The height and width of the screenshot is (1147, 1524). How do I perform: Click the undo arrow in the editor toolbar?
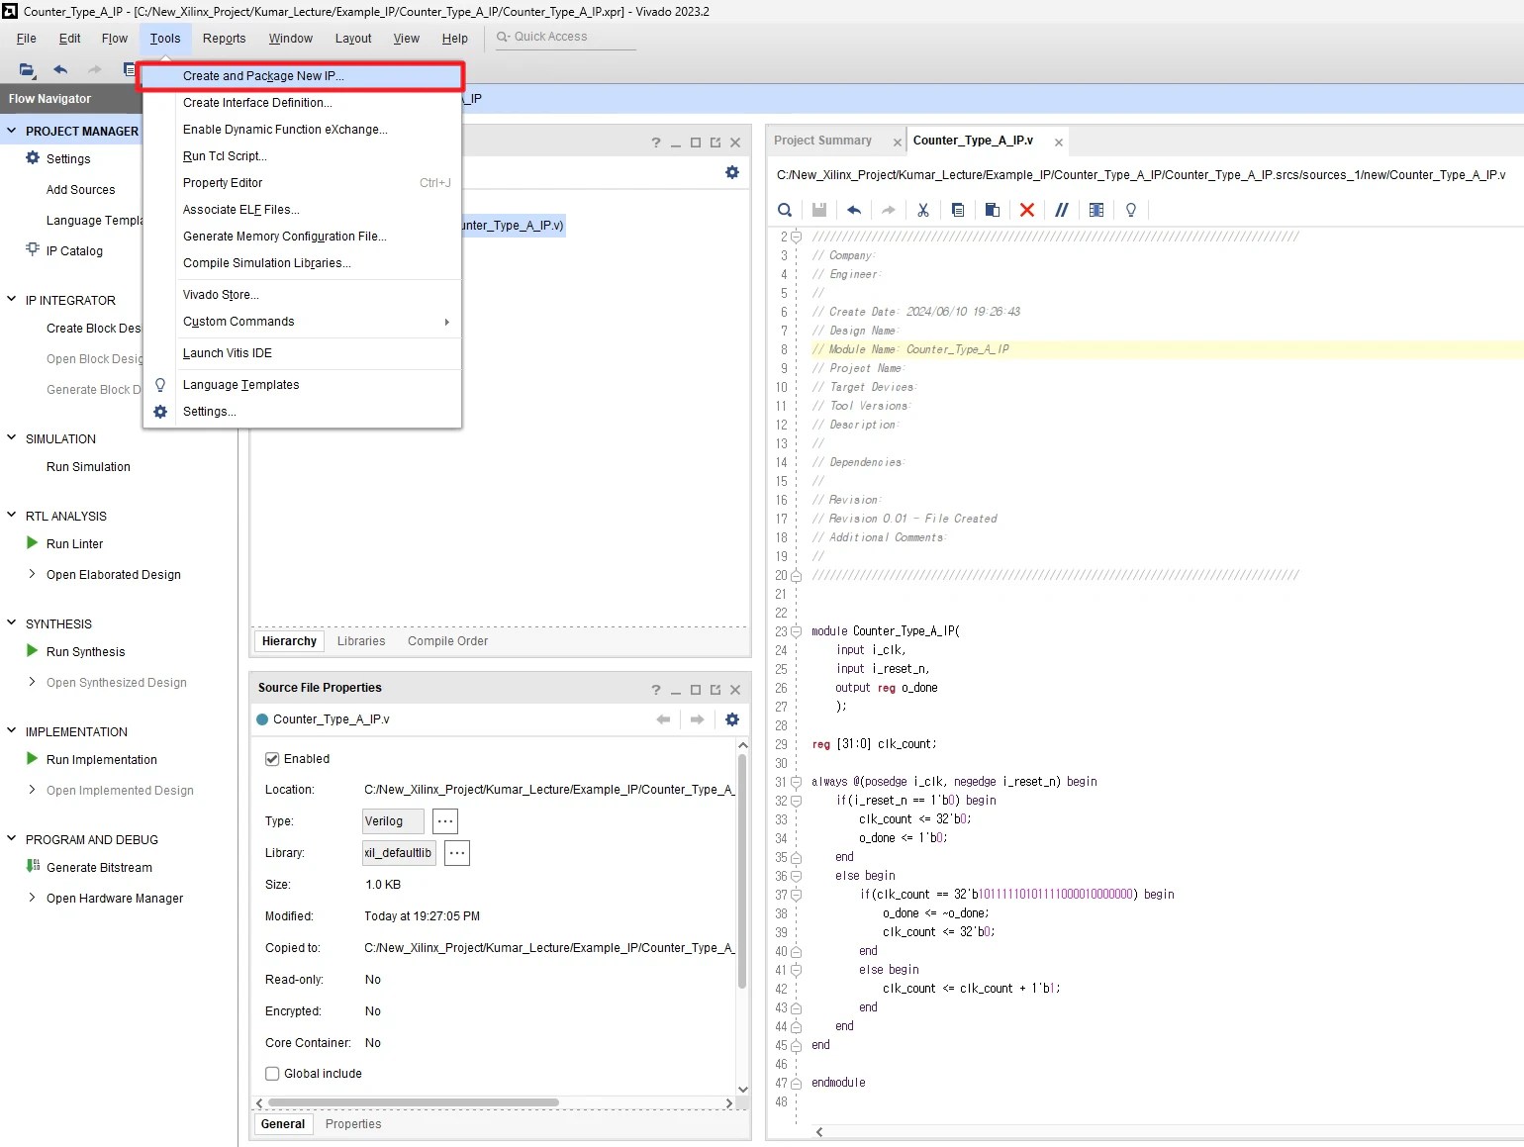point(854,210)
